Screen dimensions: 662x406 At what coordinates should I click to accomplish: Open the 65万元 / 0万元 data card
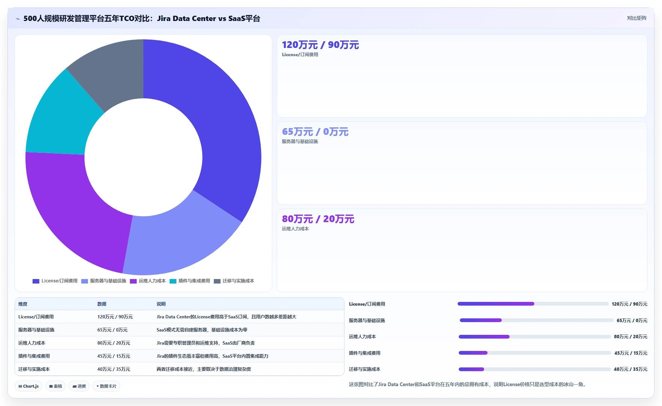pos(462,163)
